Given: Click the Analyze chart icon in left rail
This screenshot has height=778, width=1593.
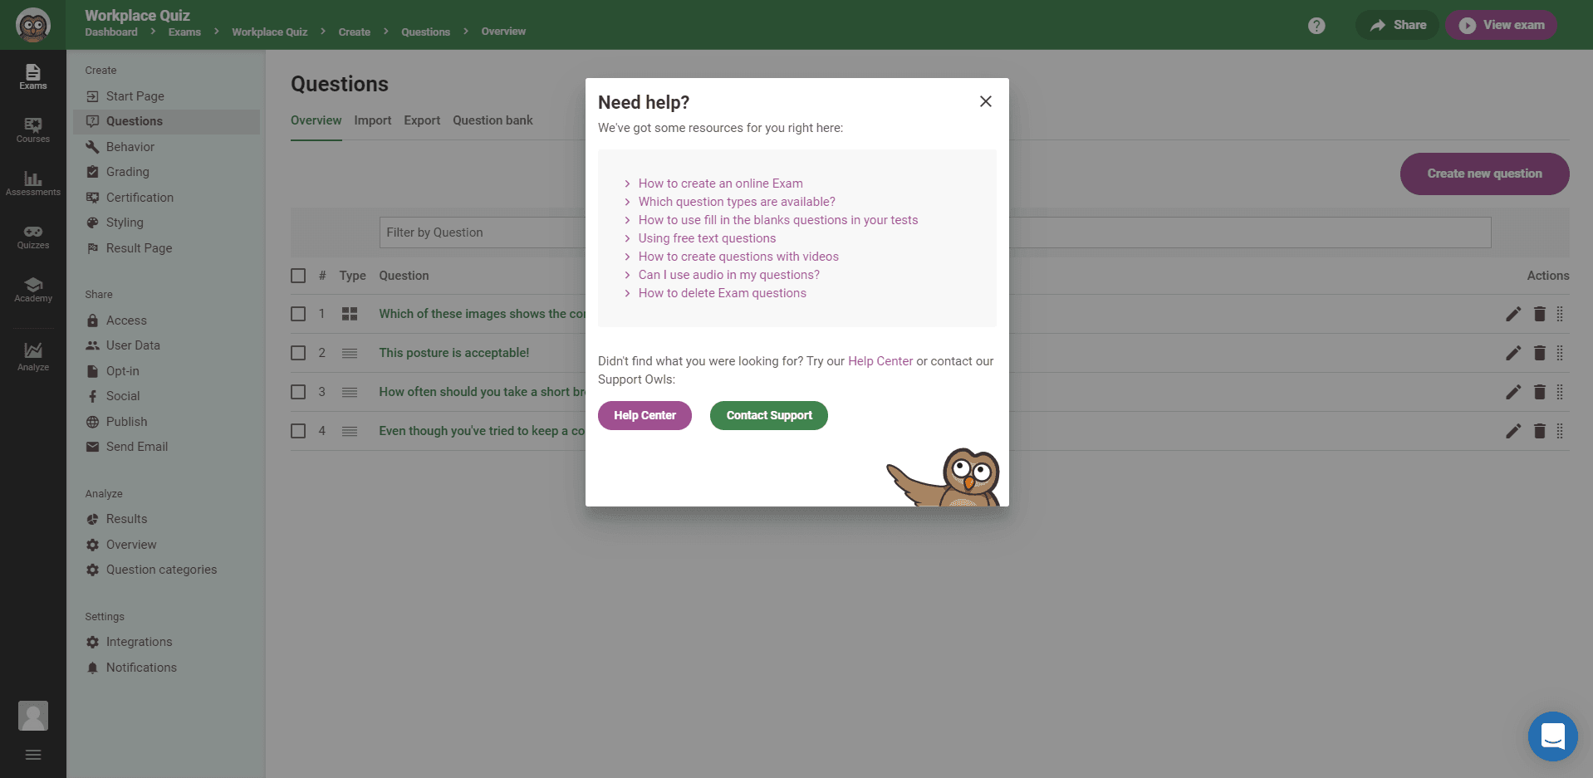Looking at the screenshot, I should pos(33,355).
